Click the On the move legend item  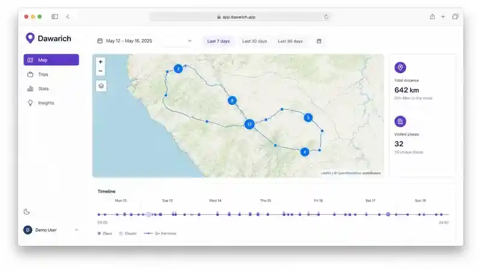[x=160, y=233]
